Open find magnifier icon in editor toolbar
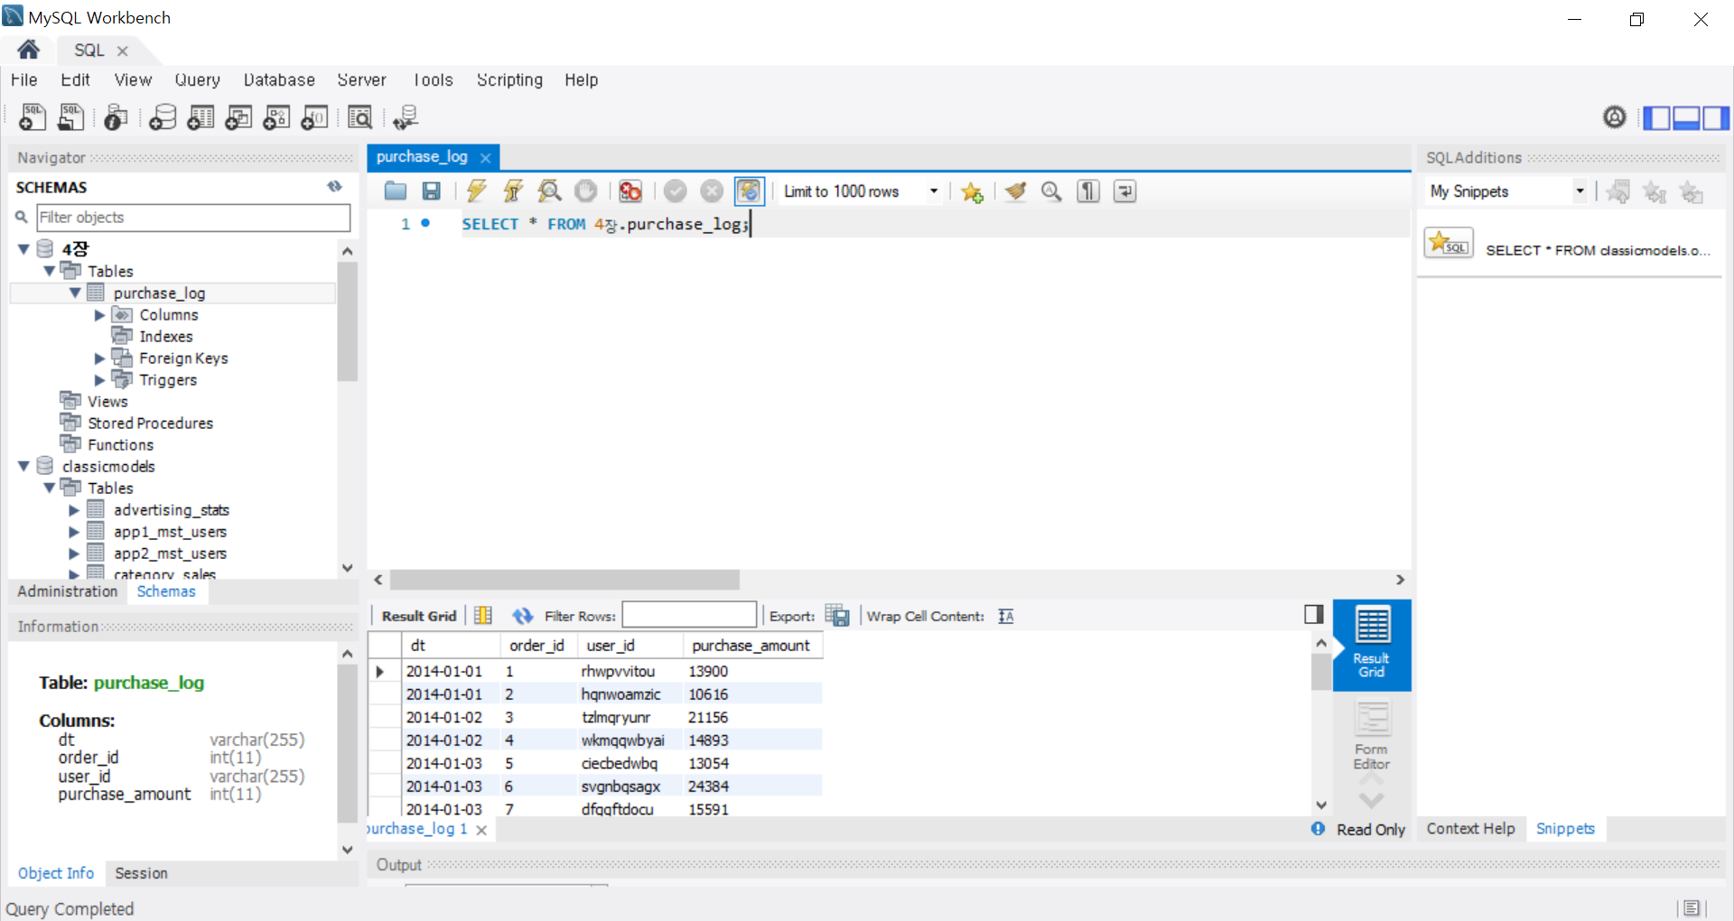 click(x=1051, y=191)
